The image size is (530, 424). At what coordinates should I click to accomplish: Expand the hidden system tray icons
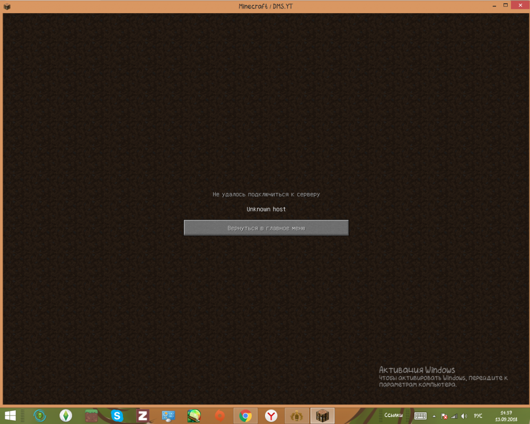[435, 416]
